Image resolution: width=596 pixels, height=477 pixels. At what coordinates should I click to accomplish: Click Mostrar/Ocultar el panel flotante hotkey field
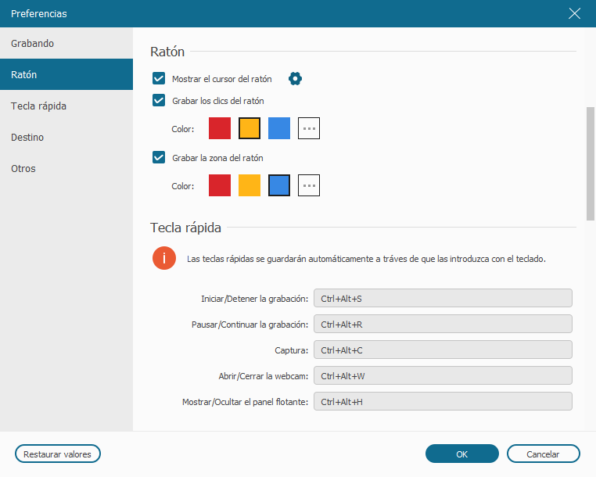443,401
